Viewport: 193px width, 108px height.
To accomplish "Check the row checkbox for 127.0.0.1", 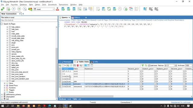I will point(60,71).
